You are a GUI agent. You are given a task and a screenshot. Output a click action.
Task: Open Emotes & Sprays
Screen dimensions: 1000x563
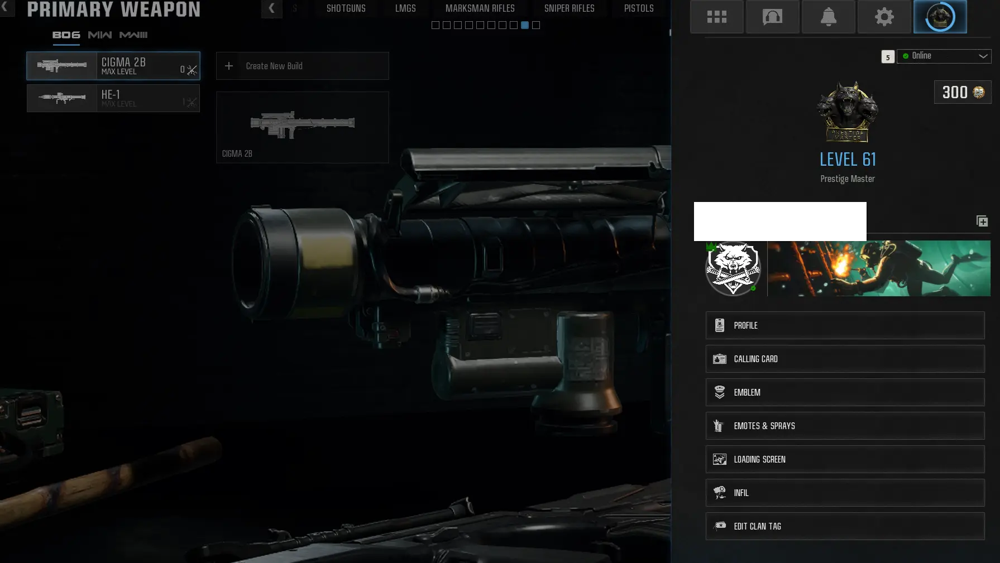(845, 426)
